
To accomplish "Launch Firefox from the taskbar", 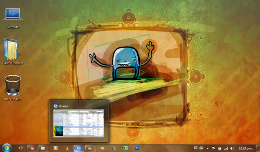I will click(21, 148).
